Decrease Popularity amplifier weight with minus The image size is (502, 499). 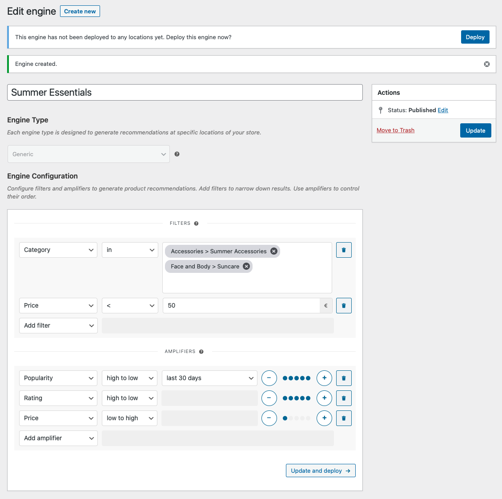click(269, 378)
